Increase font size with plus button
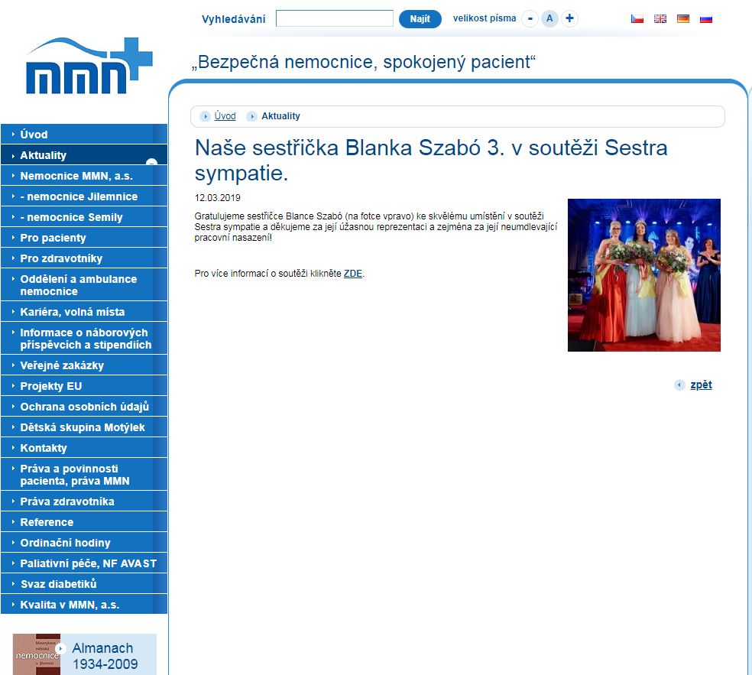 click(x=569, y=19)
